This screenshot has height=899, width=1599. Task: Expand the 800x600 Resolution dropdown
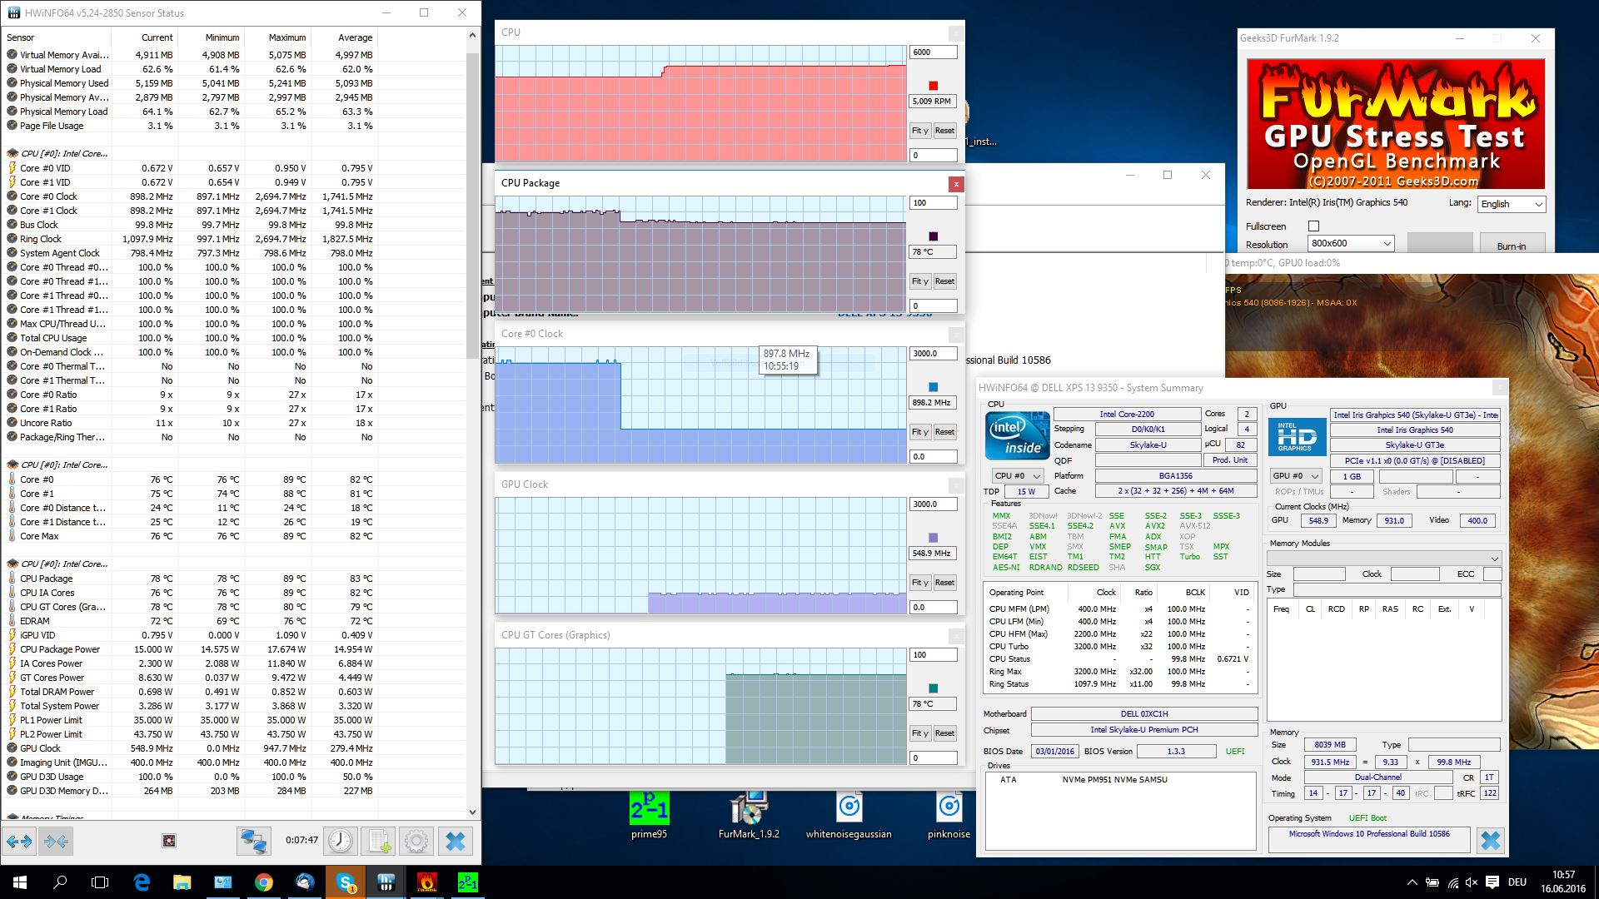1350,244
